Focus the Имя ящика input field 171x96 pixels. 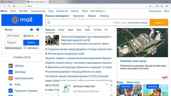(x=13, y=36)
